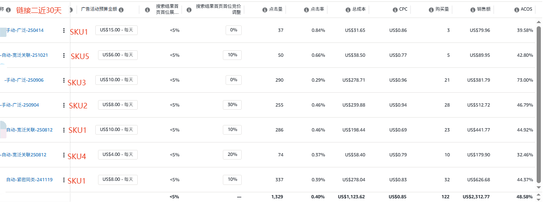545x202 pixels.
Task: Click the vertical scrollbar on the right
Action: point(539,101)
